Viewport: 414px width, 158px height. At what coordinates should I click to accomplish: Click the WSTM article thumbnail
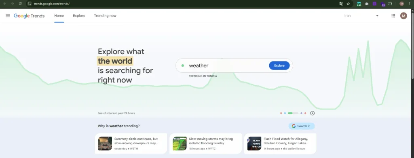pyautogui.click(x=105, y=143)
